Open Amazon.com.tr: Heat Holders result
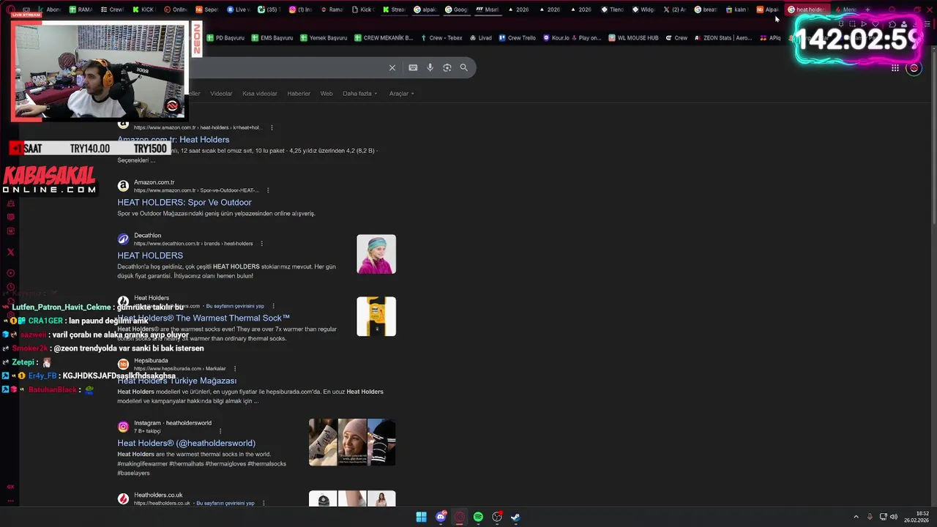Screen dimensions: 937x527 173,139
